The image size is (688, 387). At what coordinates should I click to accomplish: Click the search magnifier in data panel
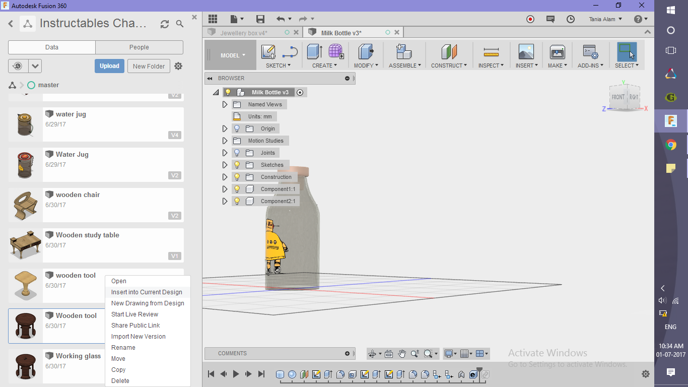click(180, 24)
